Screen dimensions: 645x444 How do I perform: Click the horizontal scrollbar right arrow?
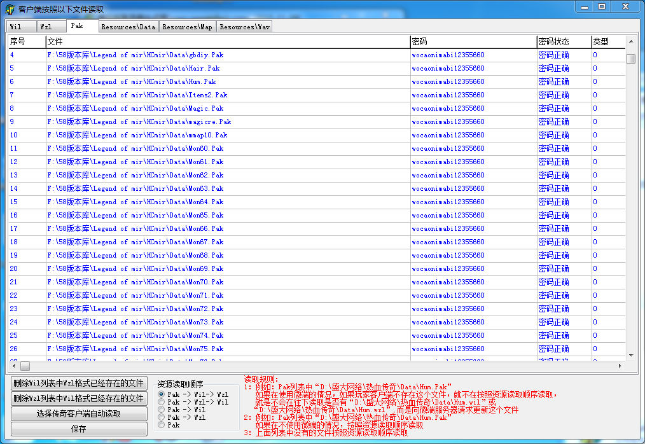(620, 366)
